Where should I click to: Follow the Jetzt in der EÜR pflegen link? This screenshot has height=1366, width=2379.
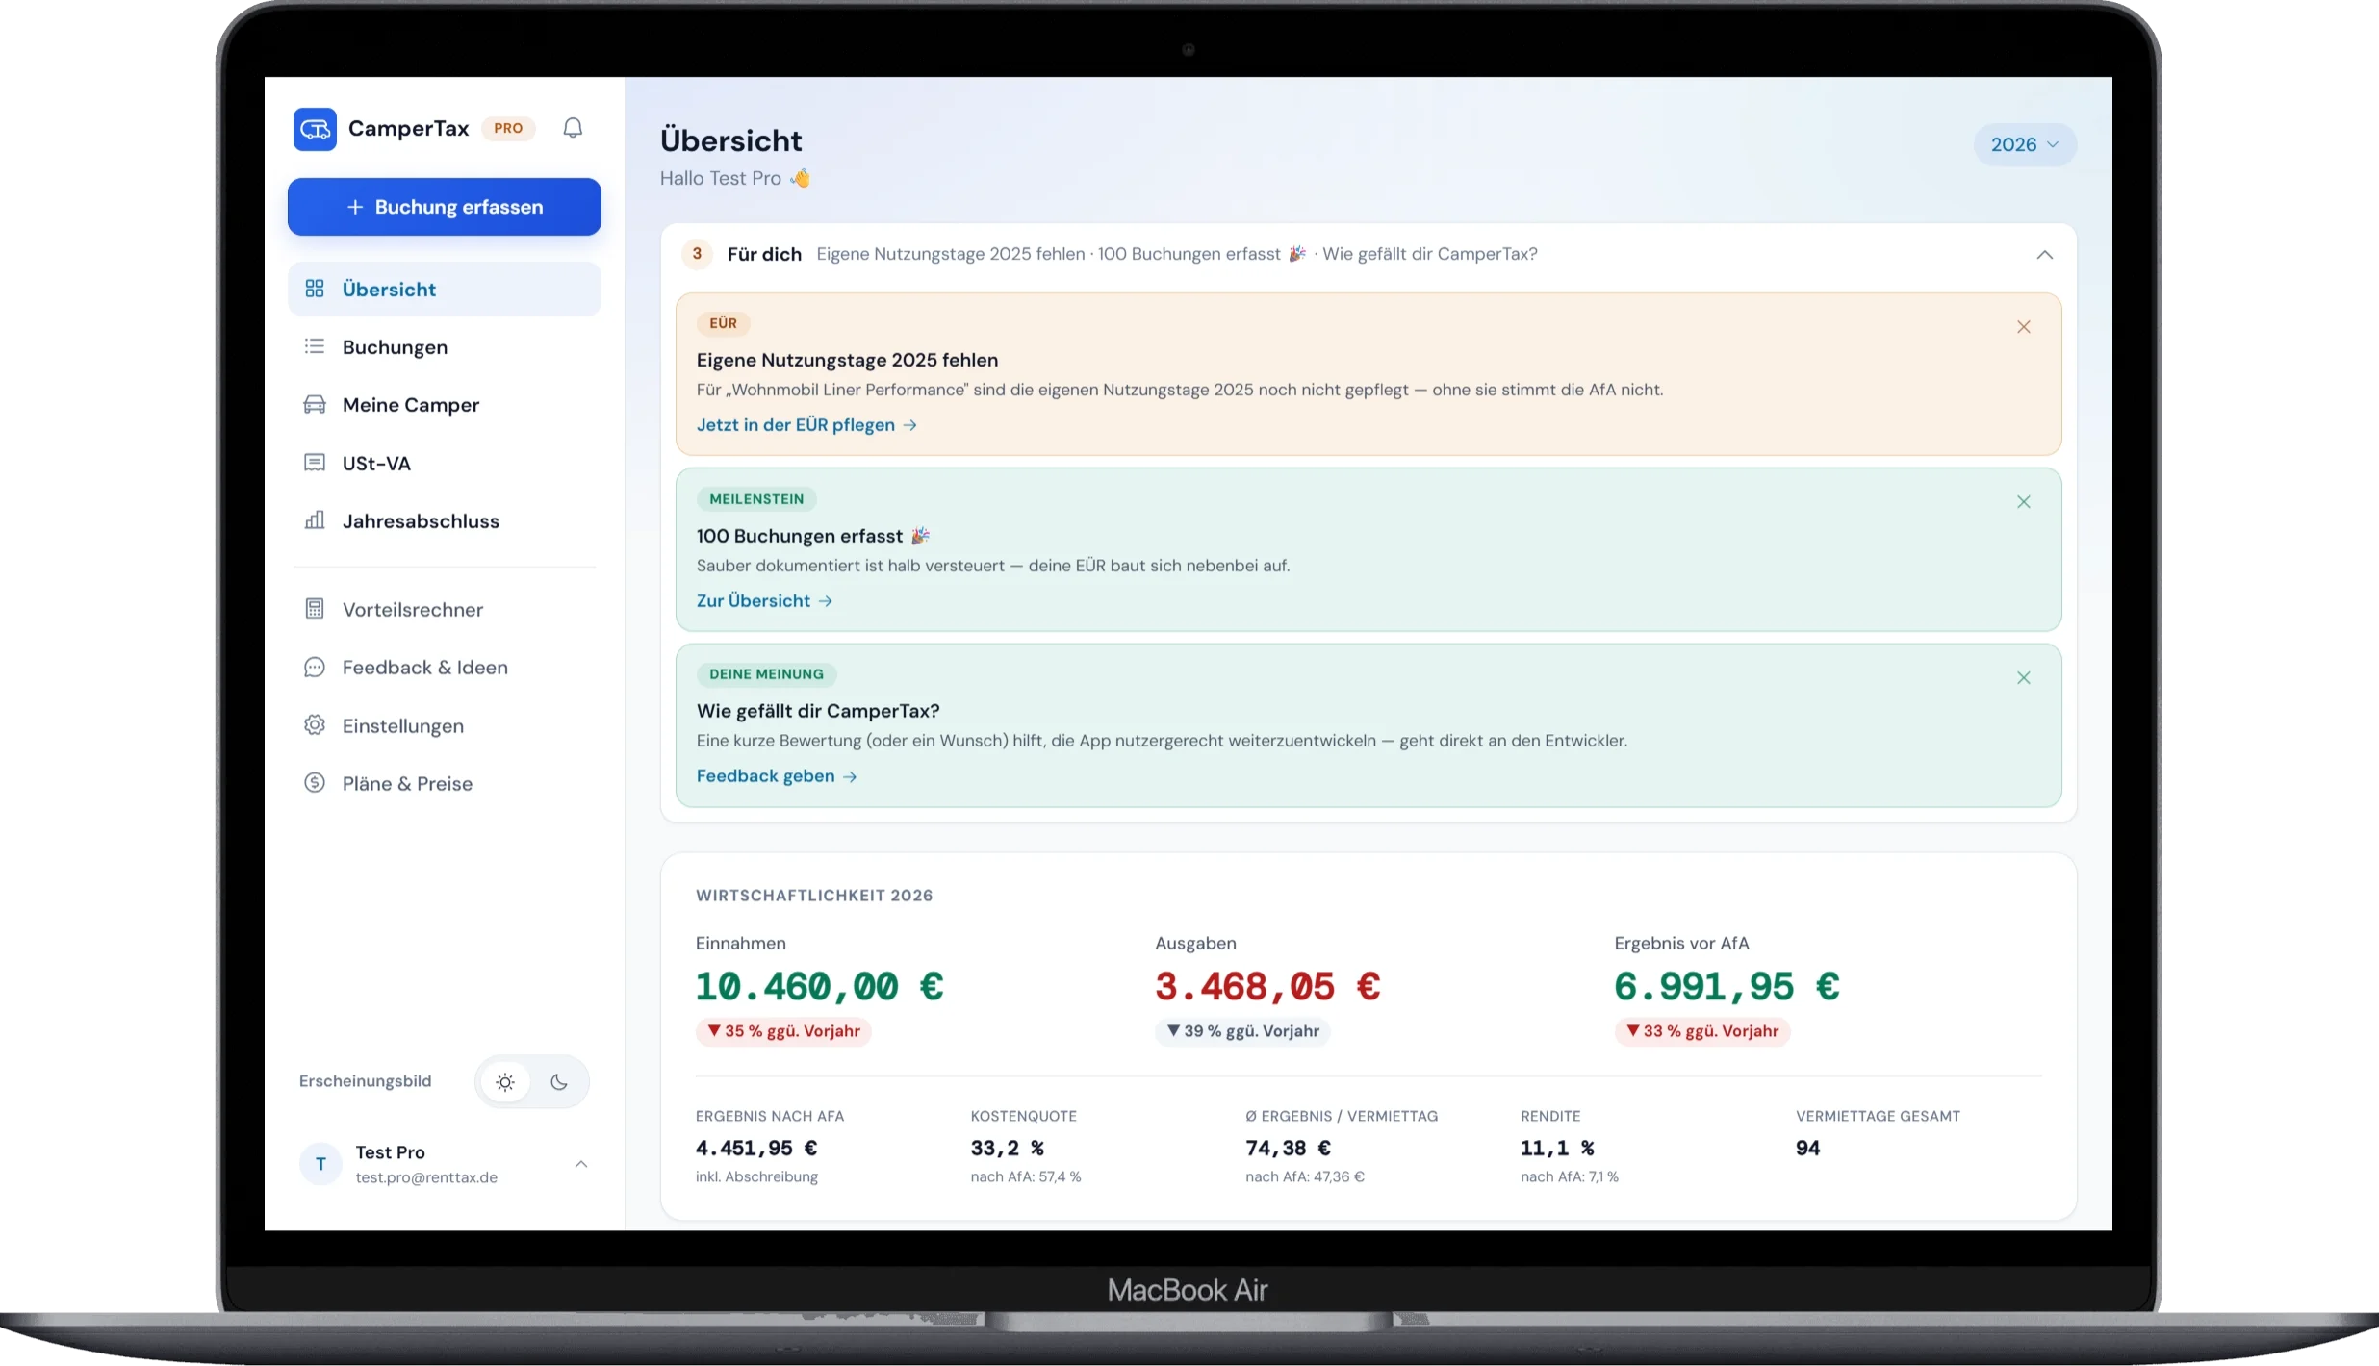[806, 425]
